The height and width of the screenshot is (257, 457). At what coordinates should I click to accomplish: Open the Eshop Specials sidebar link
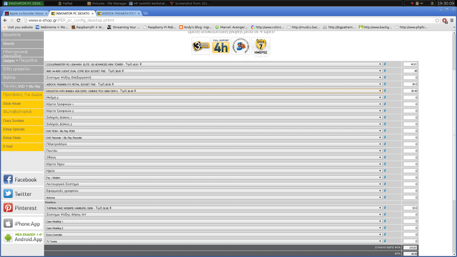(x=22, y=129)
